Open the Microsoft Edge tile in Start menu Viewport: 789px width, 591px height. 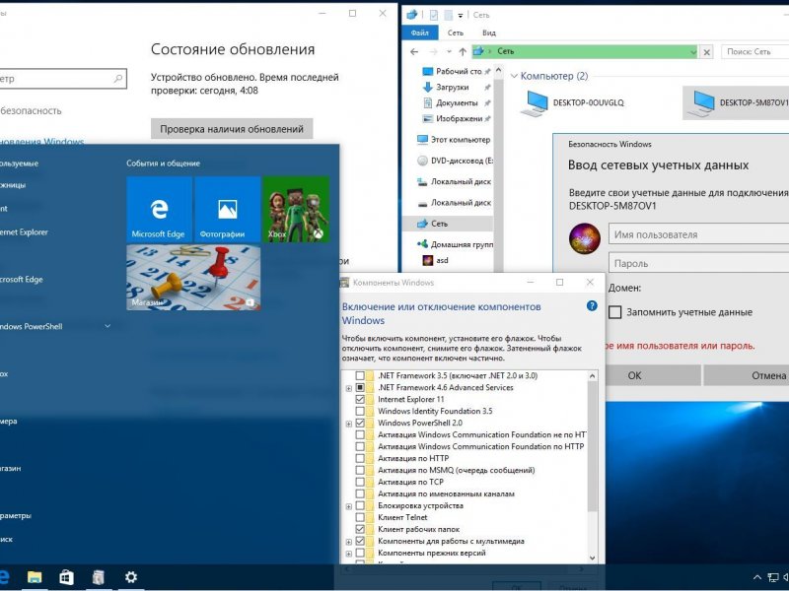pyautogui.click(x=159, y=210)
